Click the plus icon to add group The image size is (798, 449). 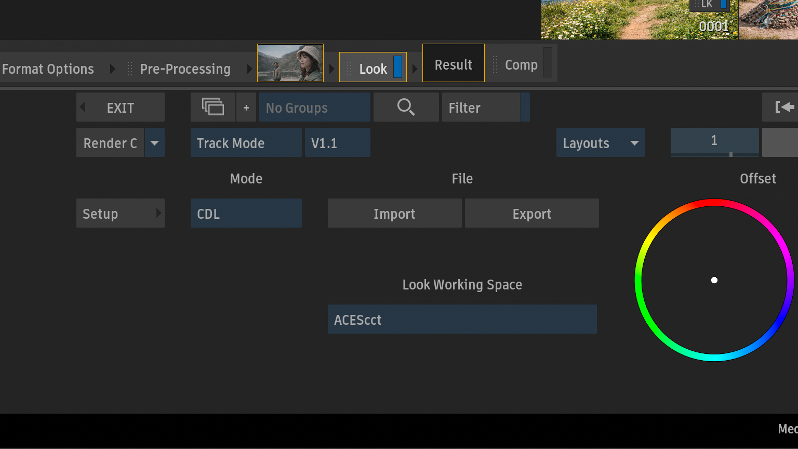(x=246, y=108)
